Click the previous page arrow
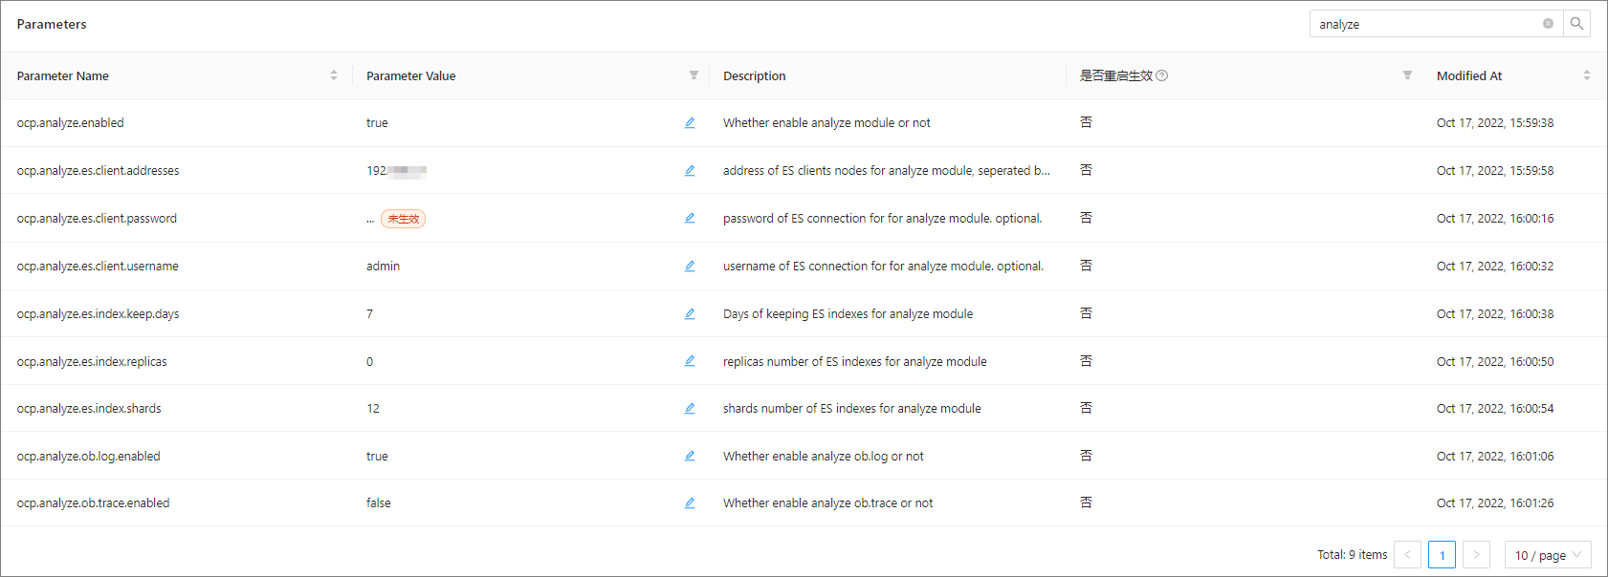Image resolution: width=1608 pixels, height=577 pixels. click(1407, 555)
